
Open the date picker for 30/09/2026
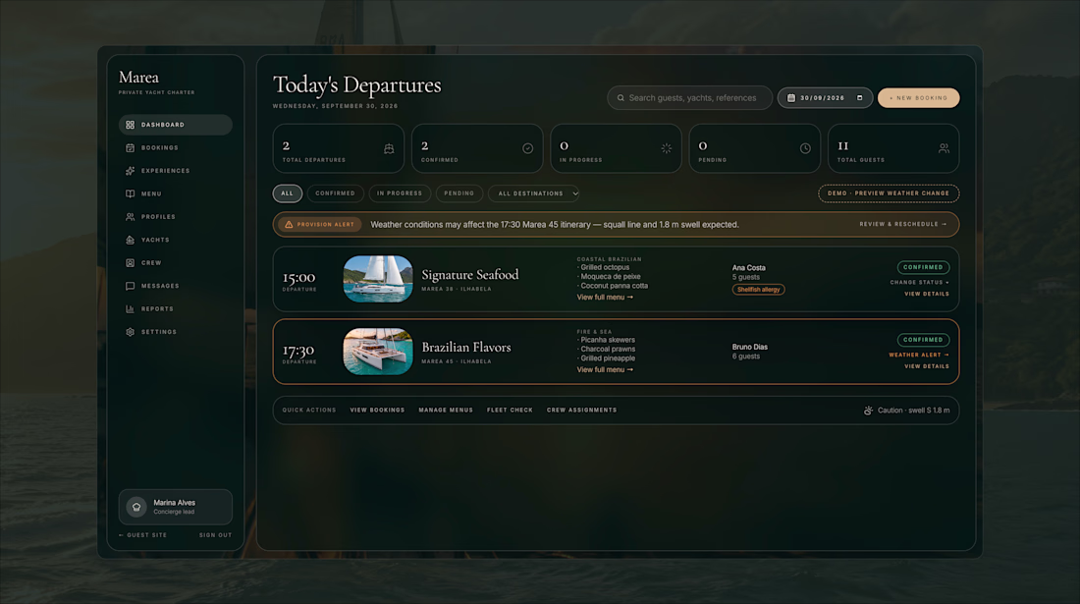tap(860, 98)
